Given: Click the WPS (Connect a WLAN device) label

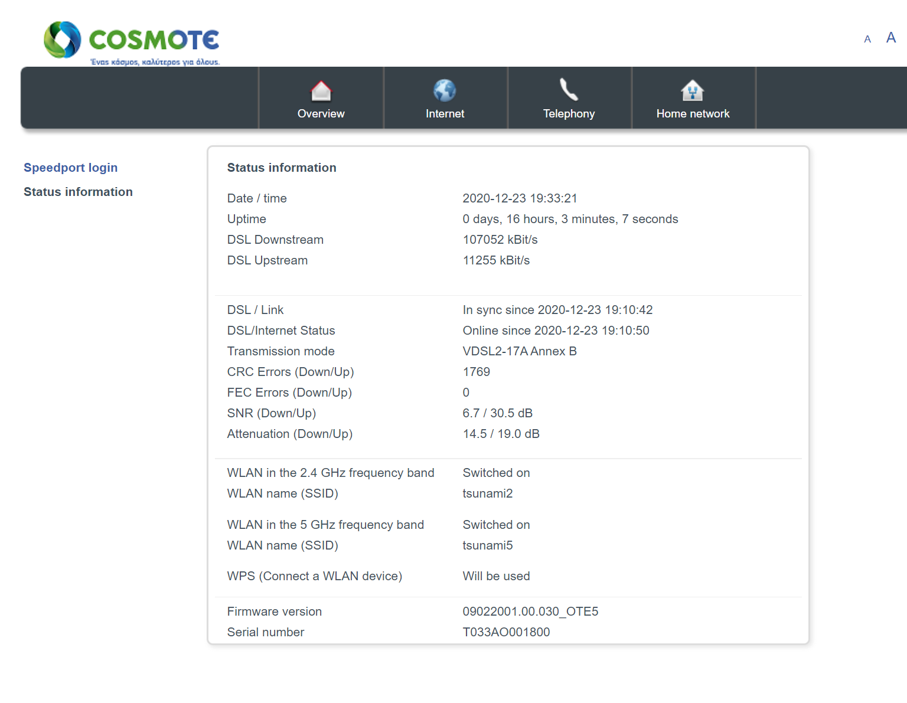Looking at the screenshot, I should click(x=315, y=576).
